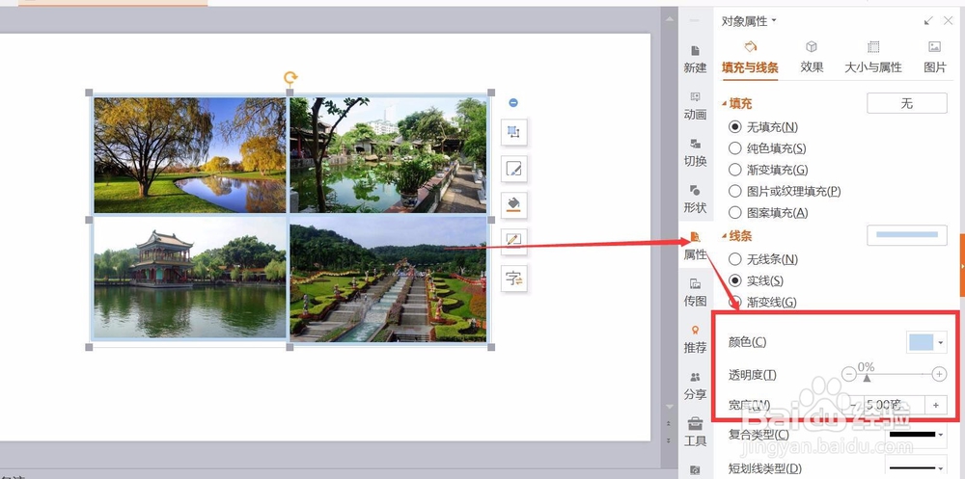This screenshot has height=479, width=965.
Task: Select the garden pond courtyard photo
Action: point(388,155)
